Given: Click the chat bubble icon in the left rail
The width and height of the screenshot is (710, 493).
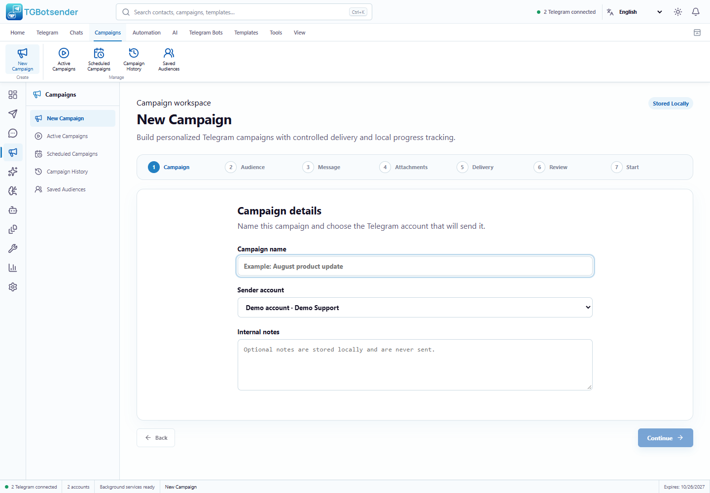Looking at the screenshot, I should click(13, 133).
